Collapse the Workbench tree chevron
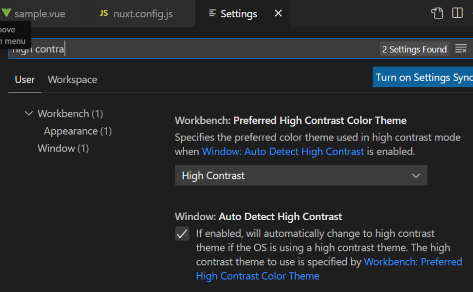This screenshot has width=473, height=292. pos(29,114)
